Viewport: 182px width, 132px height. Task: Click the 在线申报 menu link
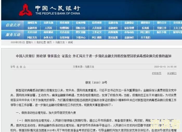64,38
